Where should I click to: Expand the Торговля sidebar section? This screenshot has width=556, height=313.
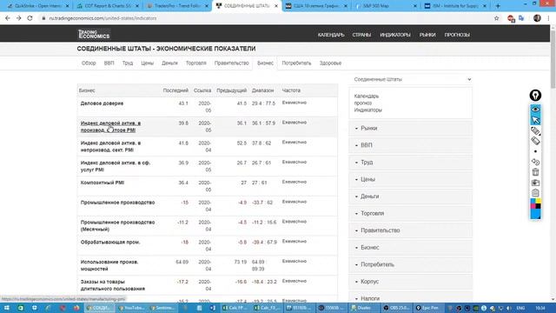pos(411,213)
